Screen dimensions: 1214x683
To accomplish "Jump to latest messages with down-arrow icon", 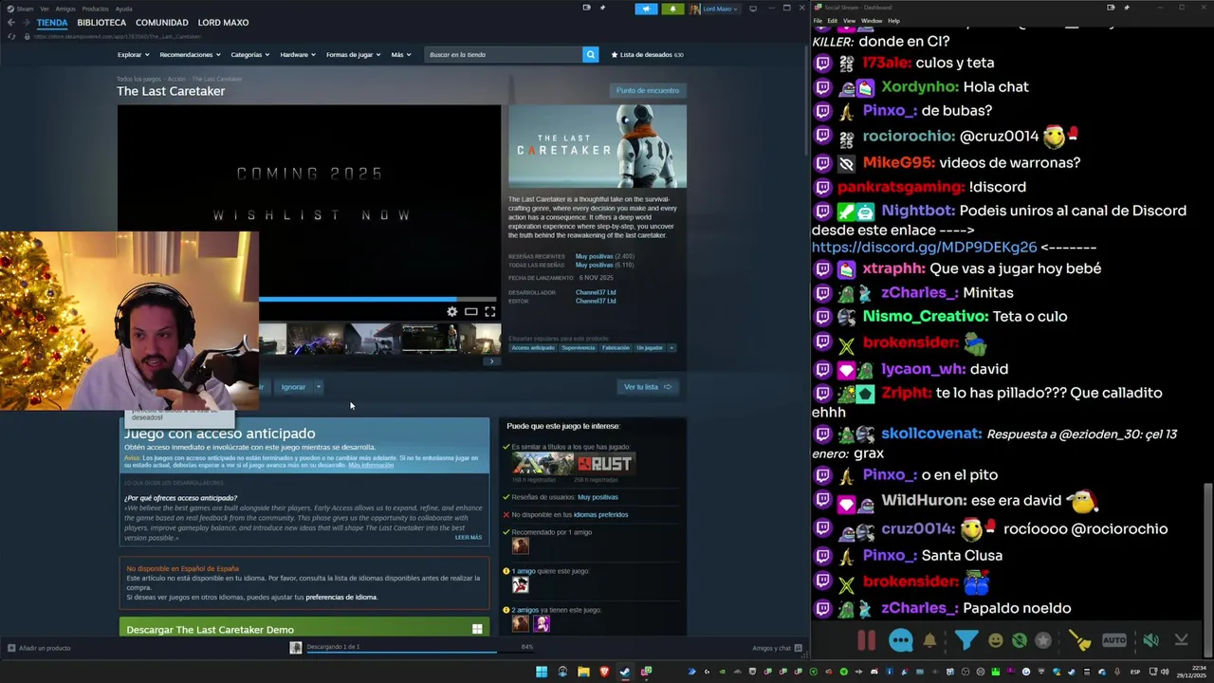I will click(x=1181, y=640).
